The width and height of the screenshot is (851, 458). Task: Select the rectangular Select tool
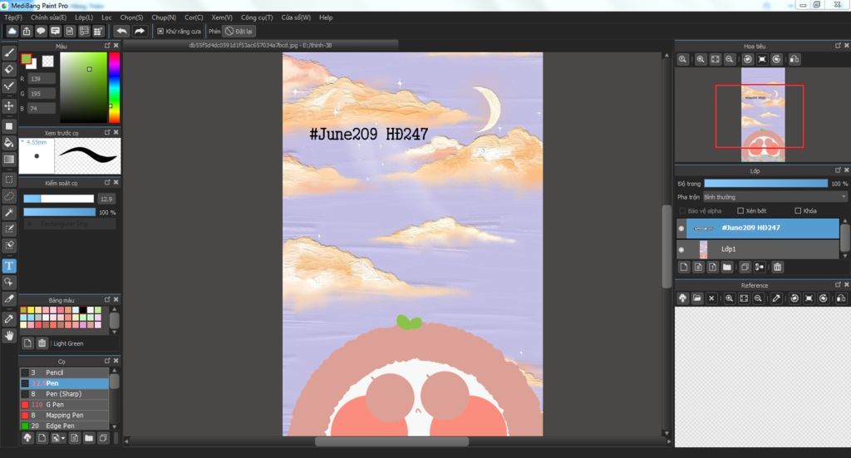coord(8,179)
